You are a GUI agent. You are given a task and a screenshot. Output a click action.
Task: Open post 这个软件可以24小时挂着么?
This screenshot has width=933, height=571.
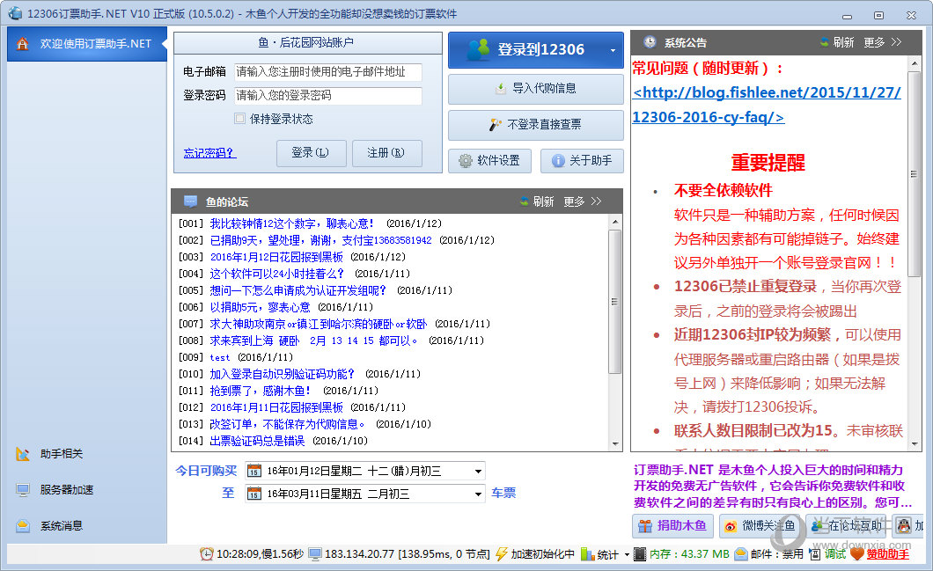276,274
